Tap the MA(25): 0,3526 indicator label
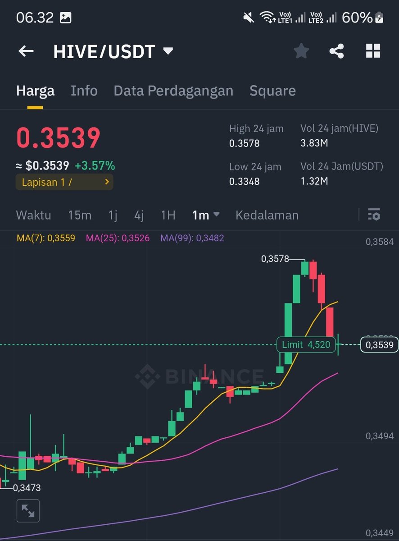Image resolution: width=399 pixels, height=541 pixels. click(118, 238)
